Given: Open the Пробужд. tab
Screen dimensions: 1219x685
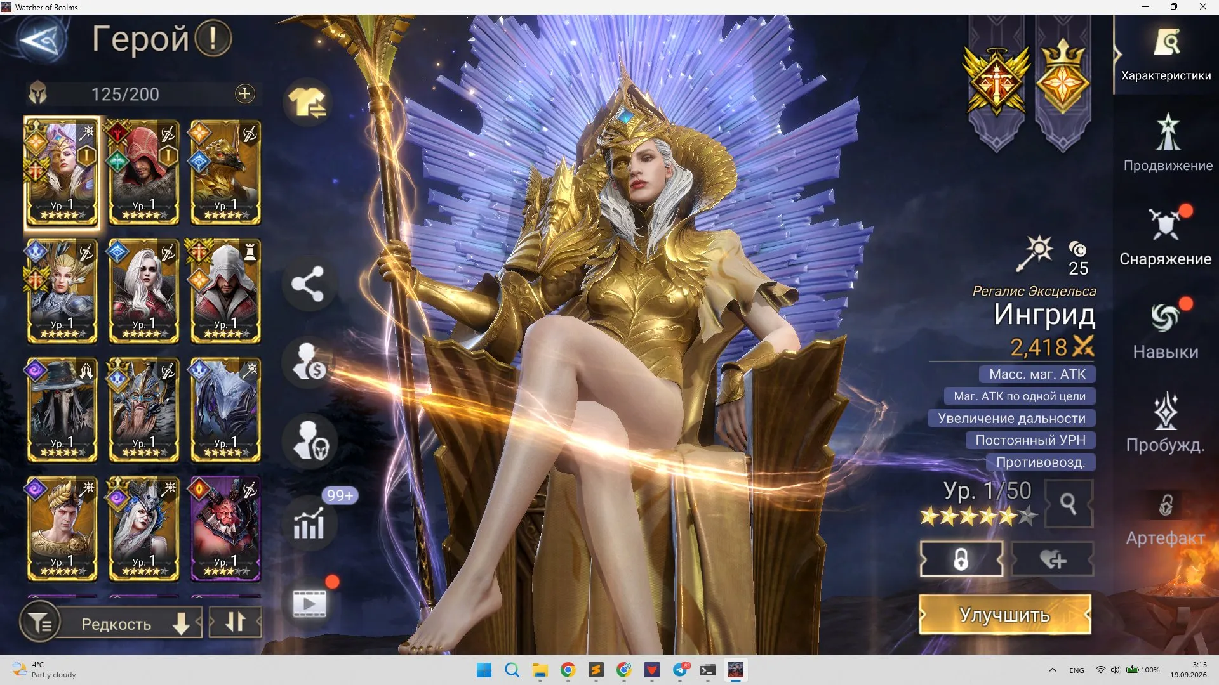Looking at the screenshot, I should [x=1166, y=423].
